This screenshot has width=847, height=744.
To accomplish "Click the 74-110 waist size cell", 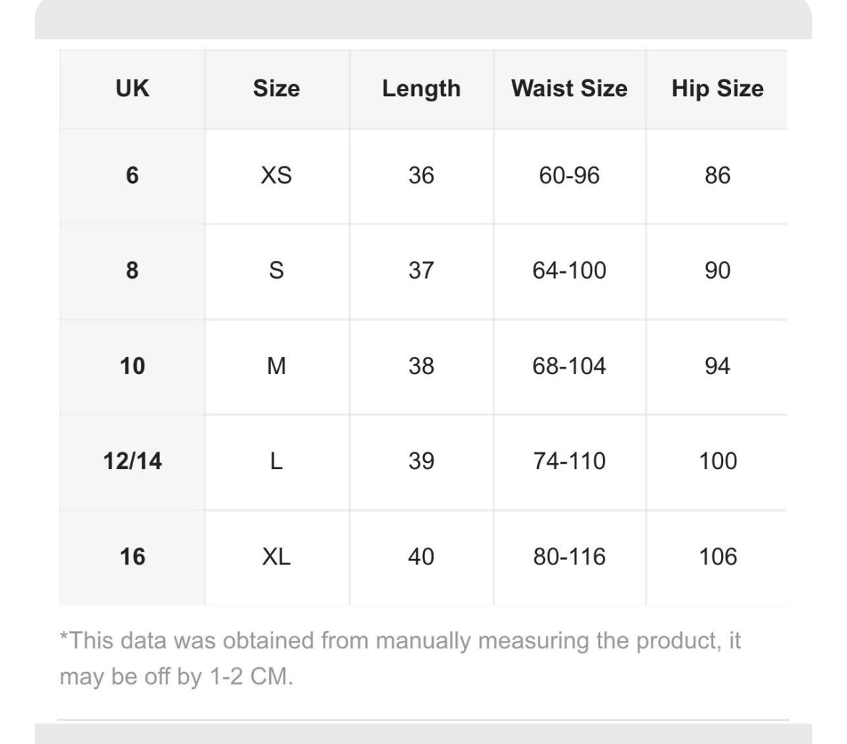I will [569, 461].
